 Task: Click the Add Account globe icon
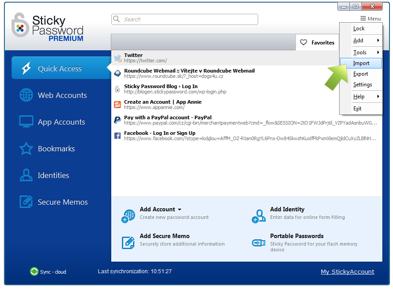128,216
